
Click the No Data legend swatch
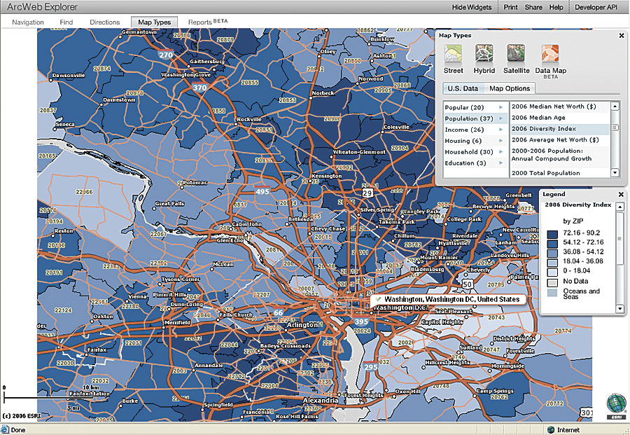click(552, 282)
